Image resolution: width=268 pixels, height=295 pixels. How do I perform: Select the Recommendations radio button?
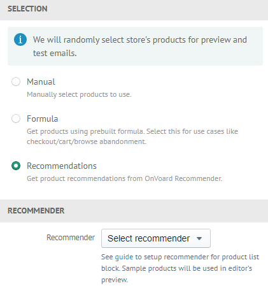click(x=16, y=166)
